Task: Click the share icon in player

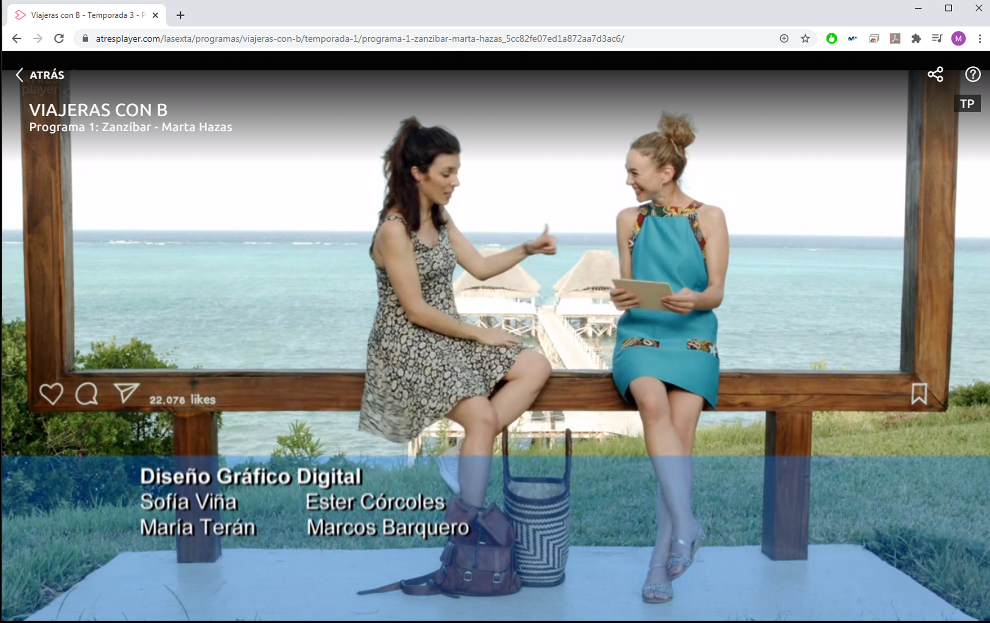Action: coord(935,74)
